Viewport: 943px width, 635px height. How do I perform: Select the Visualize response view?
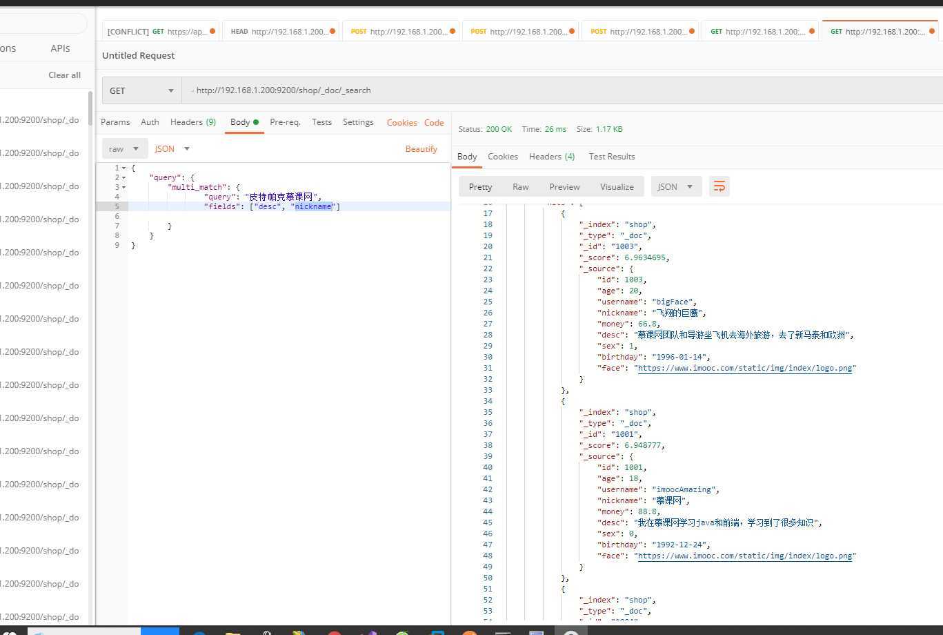[617, 186]
